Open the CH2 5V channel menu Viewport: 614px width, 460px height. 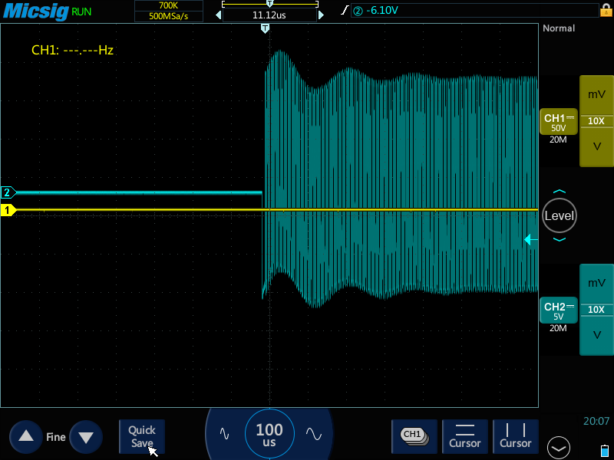pyautogui.click(x=559, y=310)
